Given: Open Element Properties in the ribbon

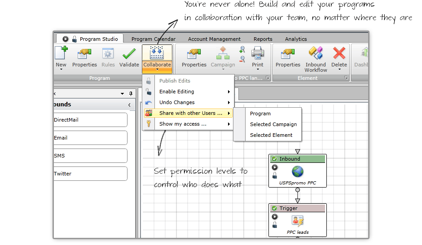Looking at the screenshot, I should (288, 54).
